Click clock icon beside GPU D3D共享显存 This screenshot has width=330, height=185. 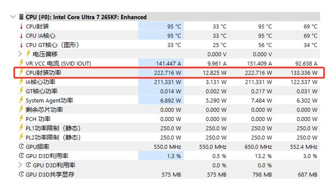coord(21,174)
